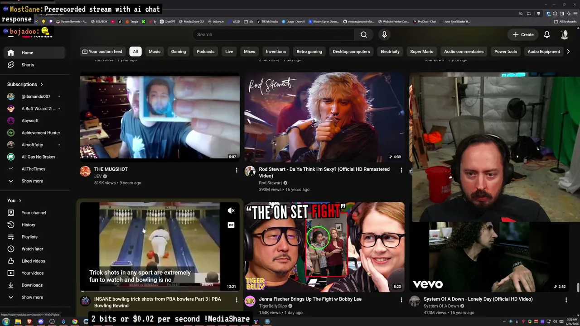Show next topic chips with the arrow
Image resolution: width=580 pixels, height=326 pixels.
(x=568, y=52)
